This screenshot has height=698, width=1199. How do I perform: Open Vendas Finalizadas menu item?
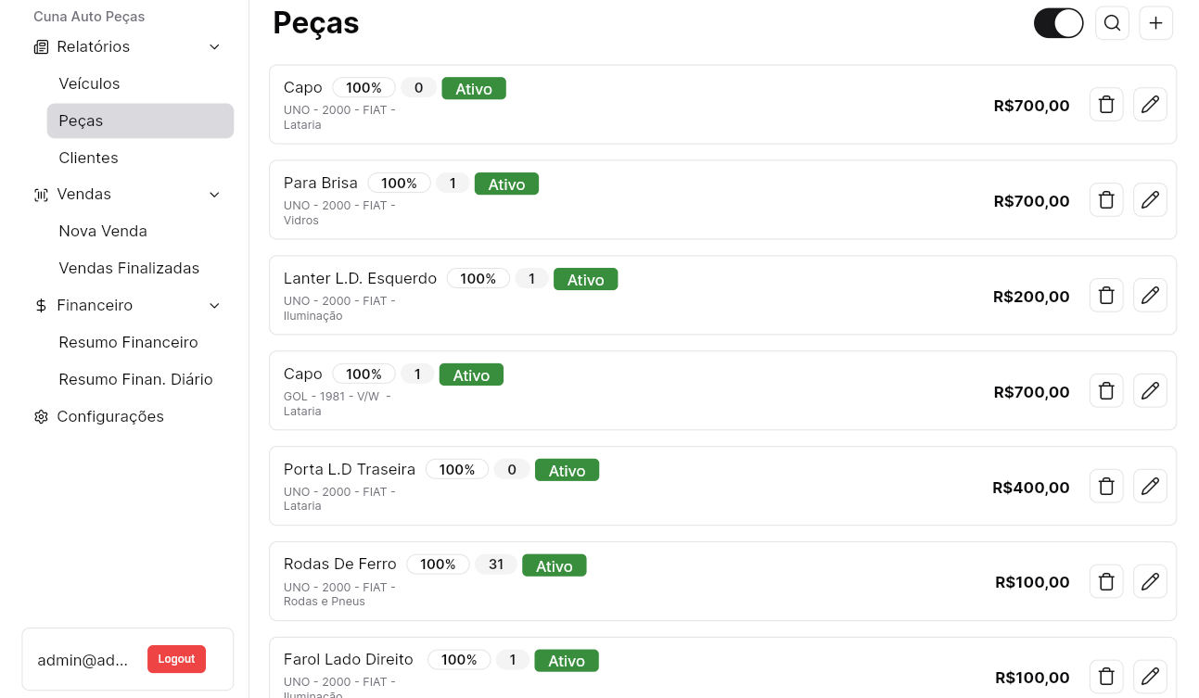129,268
